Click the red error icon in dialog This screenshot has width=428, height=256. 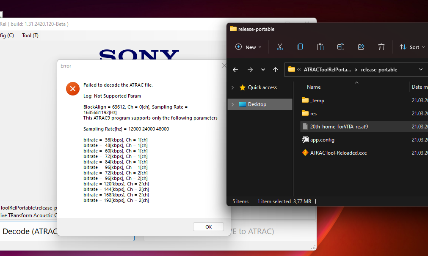[x=73, y=89]
